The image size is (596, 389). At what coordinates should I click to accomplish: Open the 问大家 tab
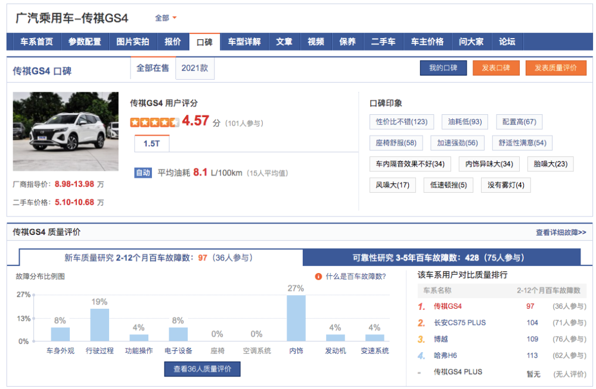click(471, 42)
